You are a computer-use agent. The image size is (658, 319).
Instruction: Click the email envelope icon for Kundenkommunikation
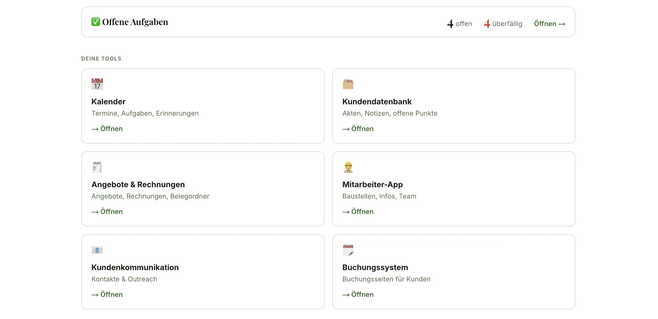click(97, 250)
